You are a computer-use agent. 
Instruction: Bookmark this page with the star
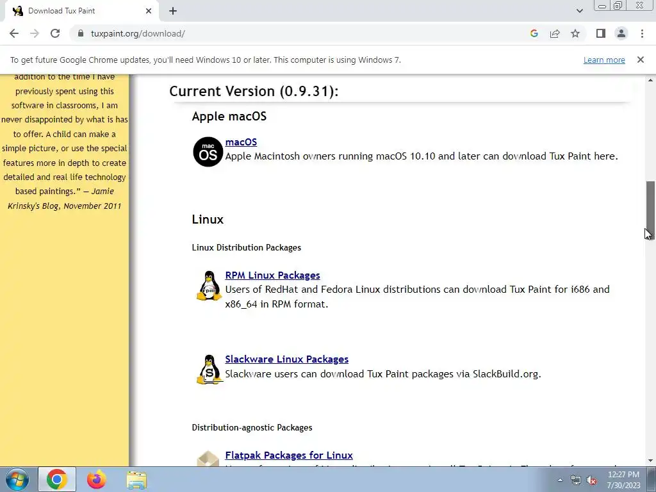pos(575,33)
